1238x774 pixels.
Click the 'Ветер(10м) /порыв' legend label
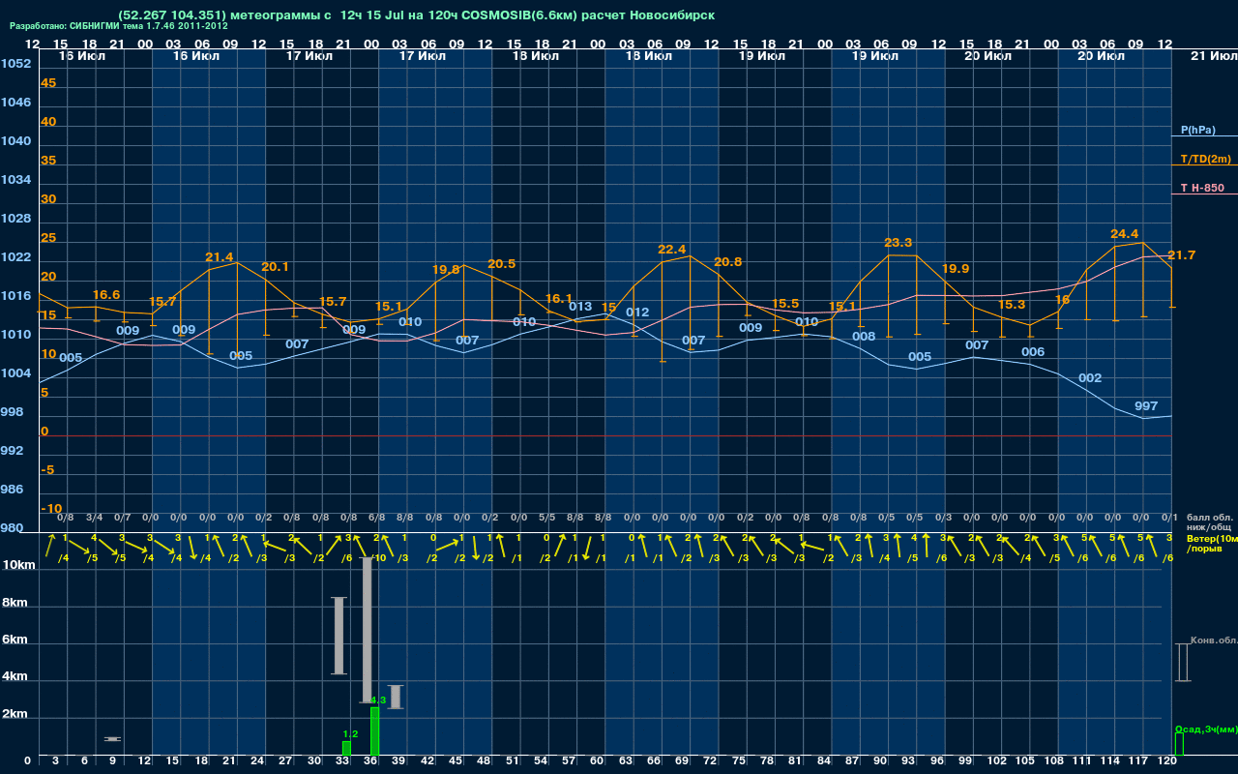1212,544
